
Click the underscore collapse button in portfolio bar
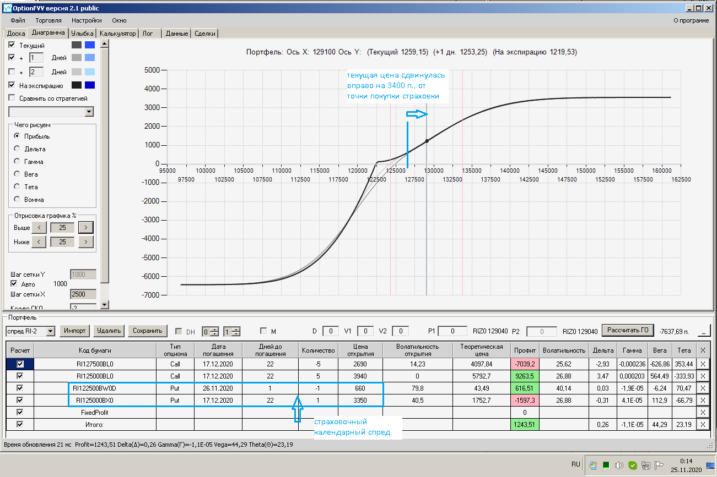pyautogui.click(x=704, y=331)
